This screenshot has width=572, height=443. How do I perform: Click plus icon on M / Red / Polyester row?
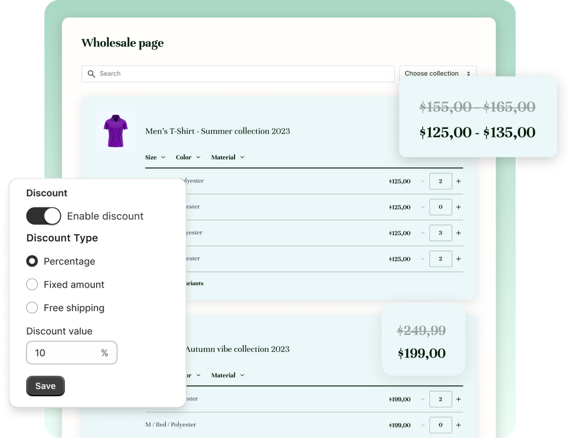[x=458, y=425]
